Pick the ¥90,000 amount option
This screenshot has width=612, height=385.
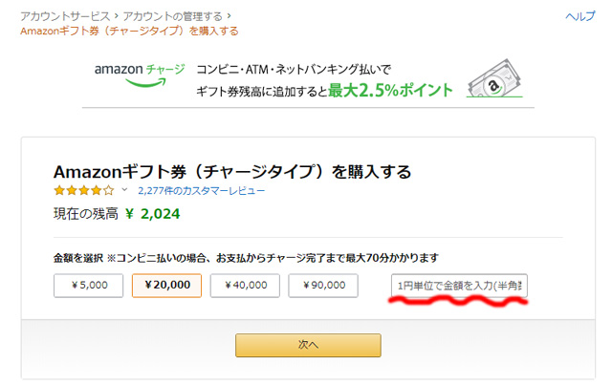click(x=323, y=285)
